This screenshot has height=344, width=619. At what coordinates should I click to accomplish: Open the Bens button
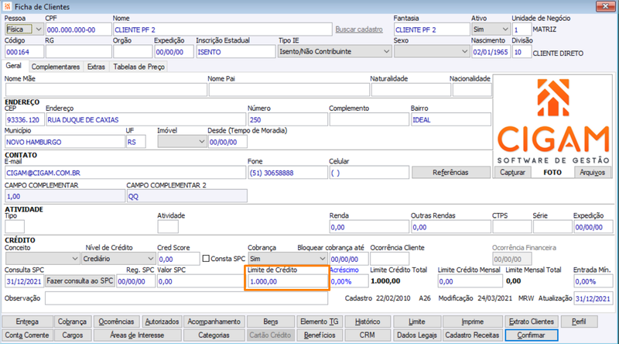point(271,322)
